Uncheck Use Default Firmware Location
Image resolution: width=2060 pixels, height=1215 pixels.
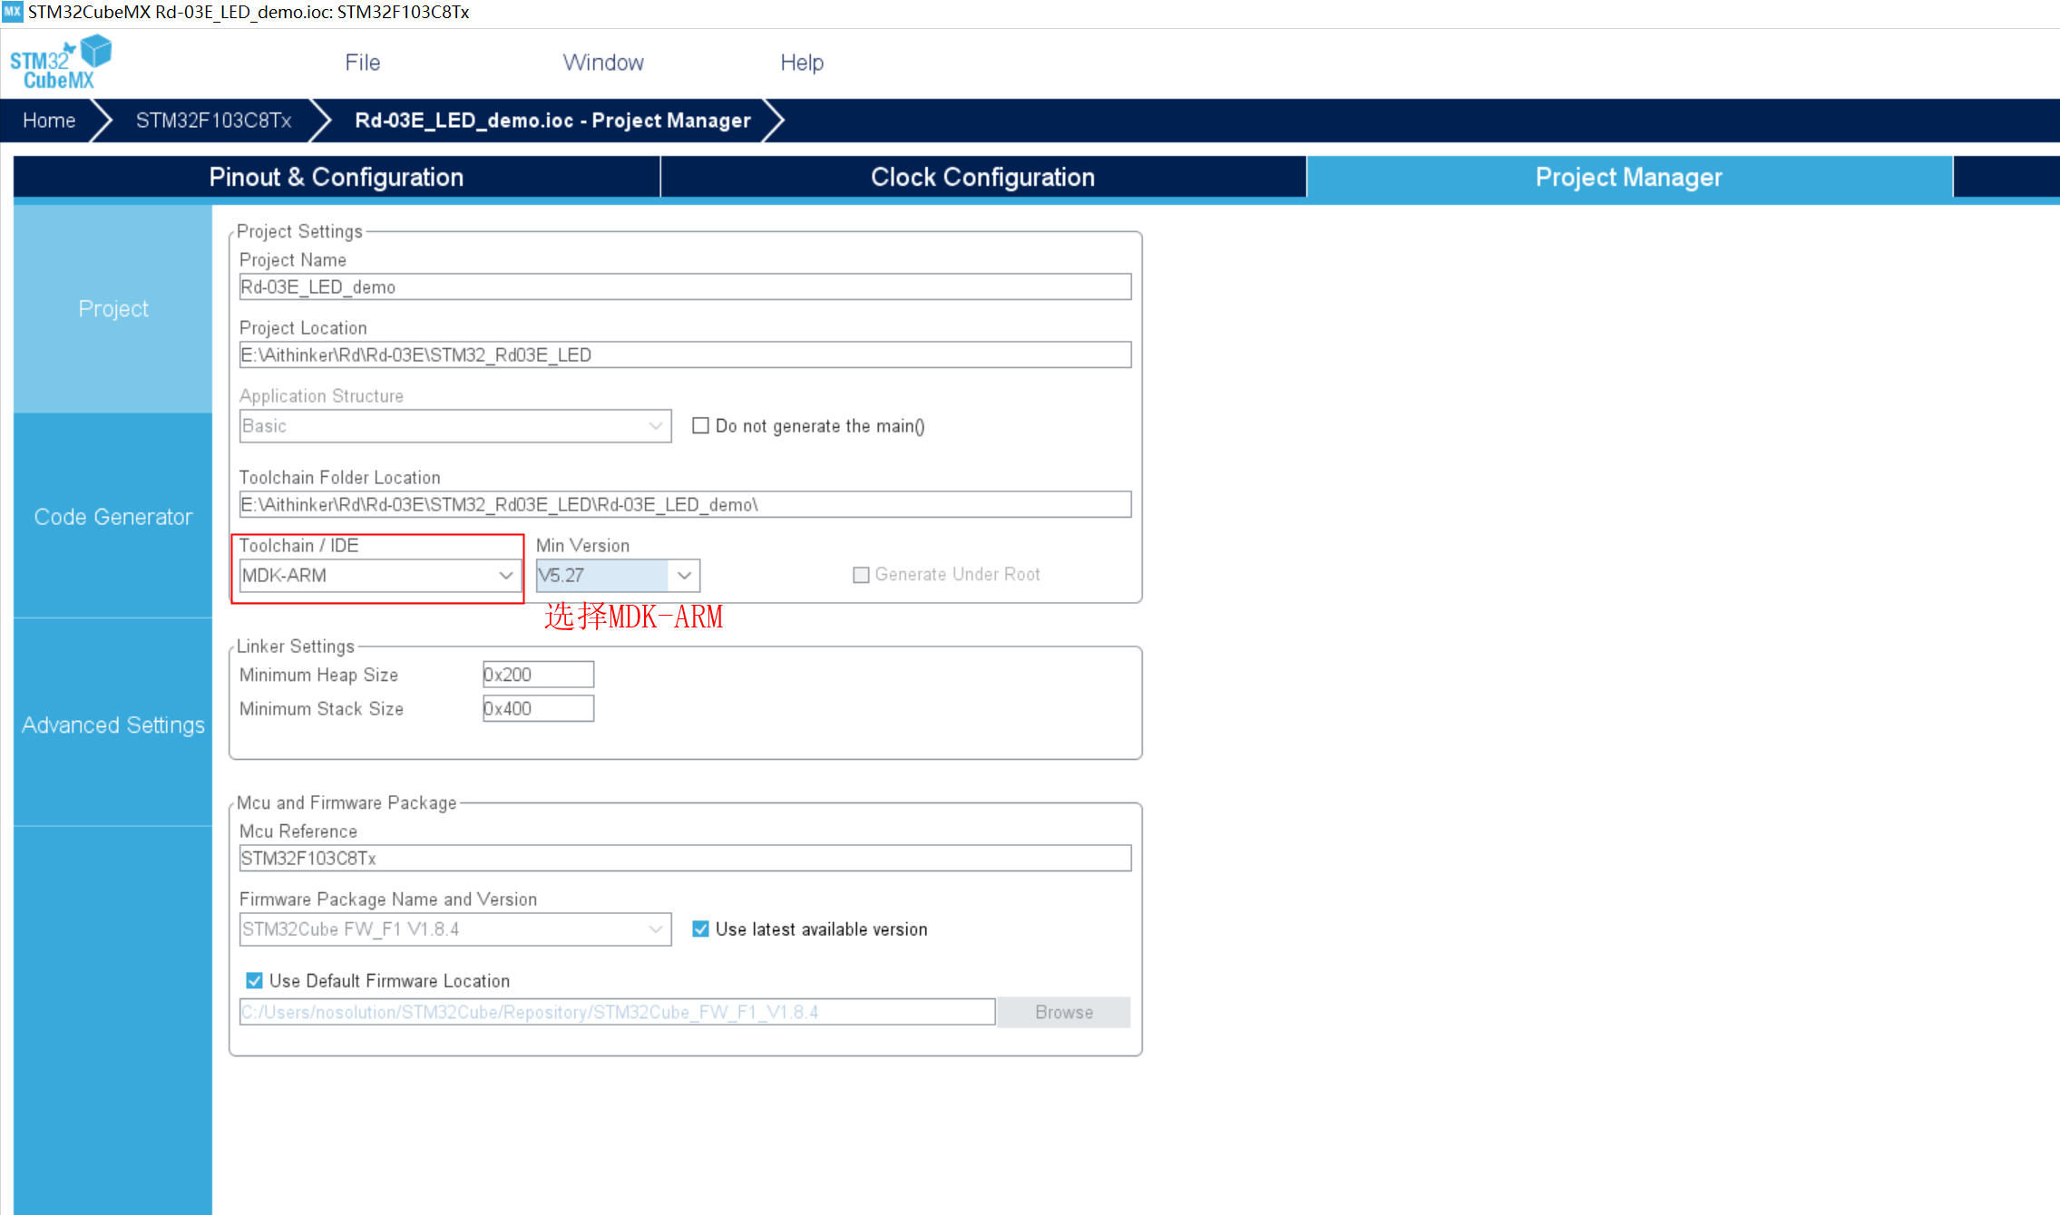coord(255,981)
